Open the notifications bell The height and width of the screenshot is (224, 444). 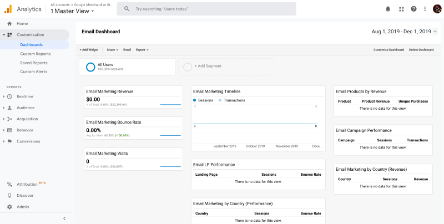388,9
